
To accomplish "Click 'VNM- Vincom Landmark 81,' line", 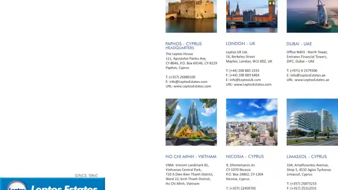I will tap(187, 165).
